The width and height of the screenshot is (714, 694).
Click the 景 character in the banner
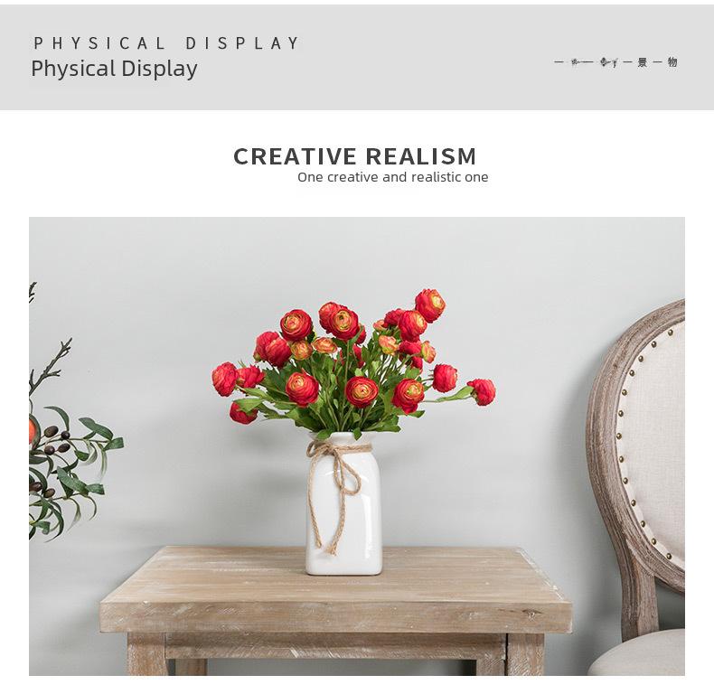point(642,62)
